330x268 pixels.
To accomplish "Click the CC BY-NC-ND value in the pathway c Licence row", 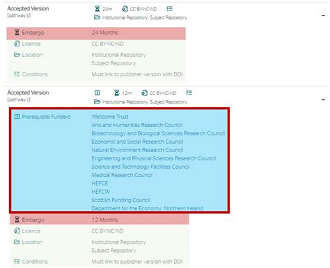I will pos(107,231).
